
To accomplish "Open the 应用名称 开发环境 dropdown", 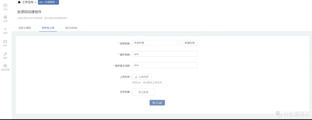I will (156, 43).
